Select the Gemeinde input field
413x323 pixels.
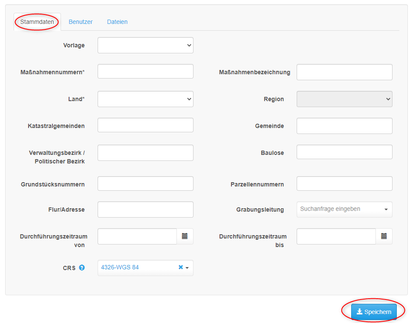click(344, 126)
